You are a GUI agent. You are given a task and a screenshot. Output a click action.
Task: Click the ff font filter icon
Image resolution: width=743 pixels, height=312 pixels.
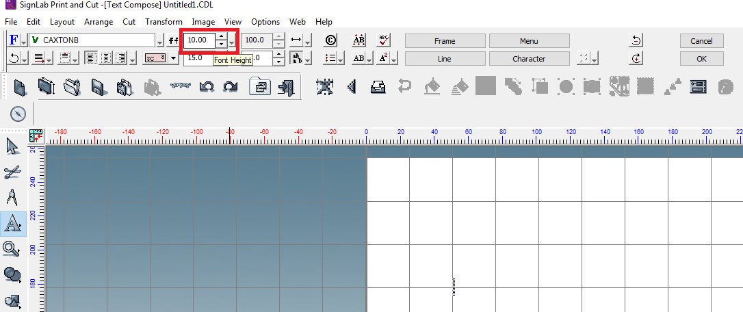pyautogui.click(x=173, y=41)
